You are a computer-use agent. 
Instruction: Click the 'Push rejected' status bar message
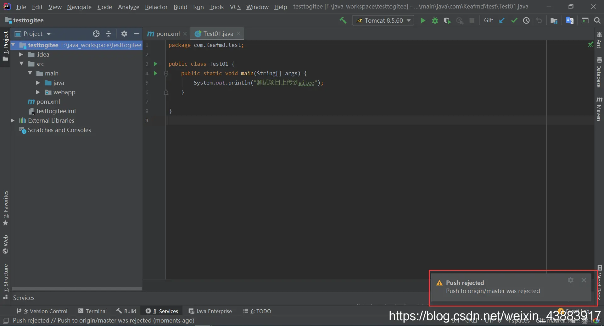pyautogui.click(x=103, y=320)
